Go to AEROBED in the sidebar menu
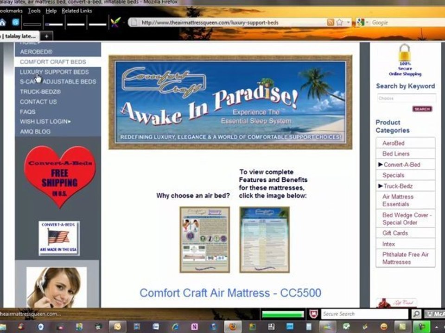This screenshot has height=333, width=445. (x=36, y=52)
